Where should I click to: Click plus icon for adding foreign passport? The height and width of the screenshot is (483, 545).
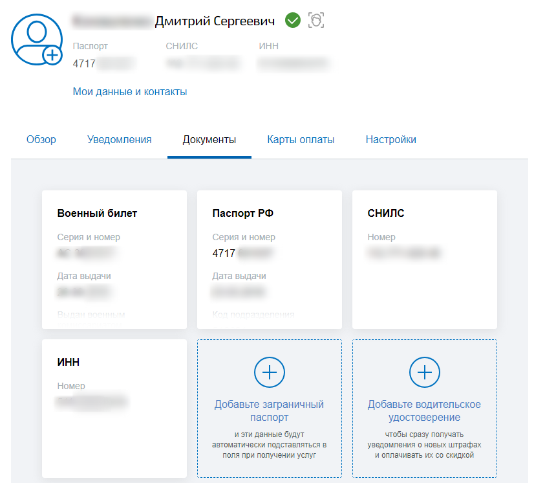click(x=270, y=372)
